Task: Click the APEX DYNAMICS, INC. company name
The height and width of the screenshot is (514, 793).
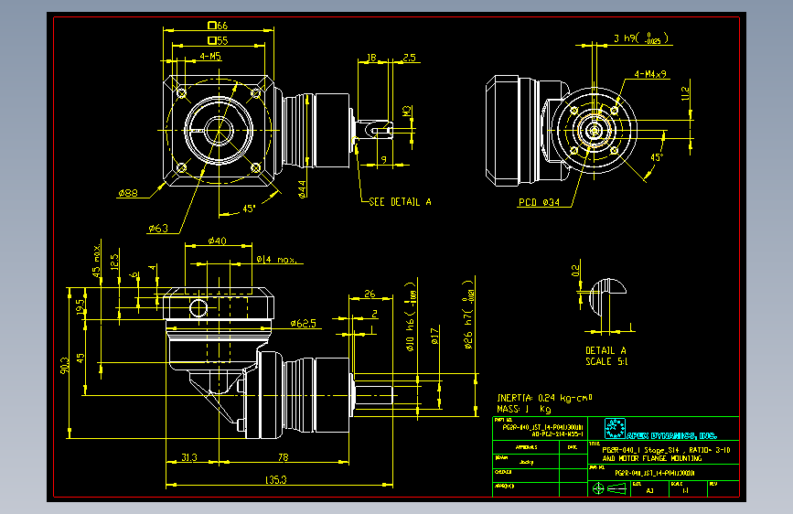Action: pos(671,435)
